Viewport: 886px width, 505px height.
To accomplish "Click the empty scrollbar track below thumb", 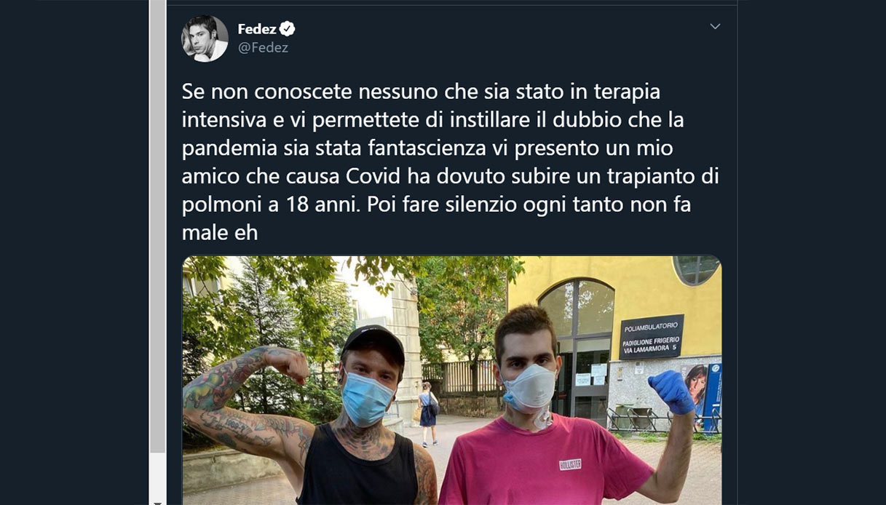I will [157, 474].
